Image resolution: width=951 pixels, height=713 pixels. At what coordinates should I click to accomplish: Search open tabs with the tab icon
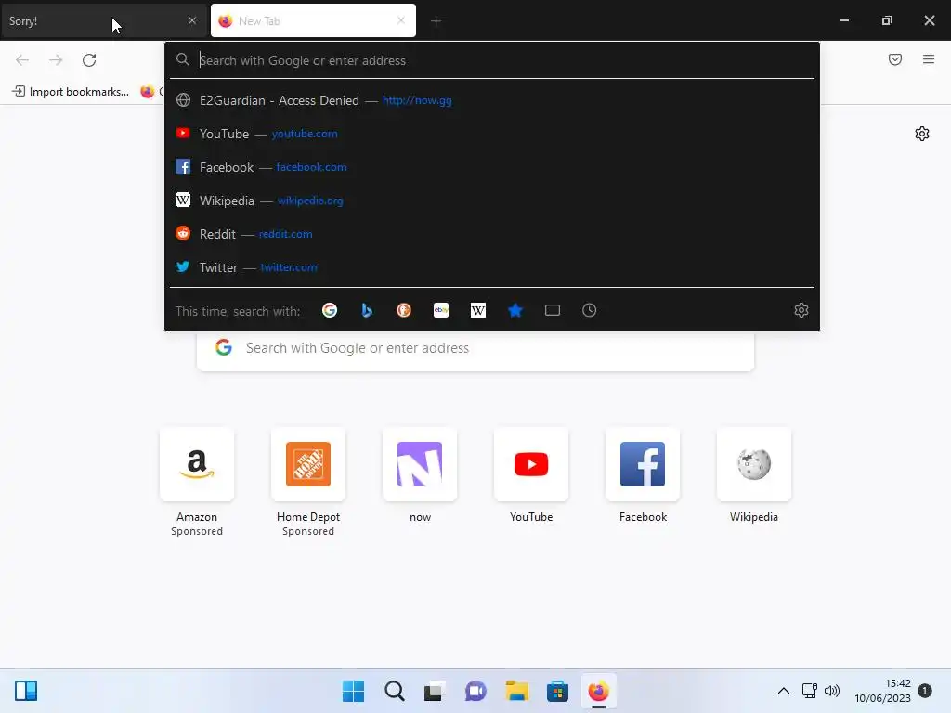pyautogui.click(x=552, y=310)
